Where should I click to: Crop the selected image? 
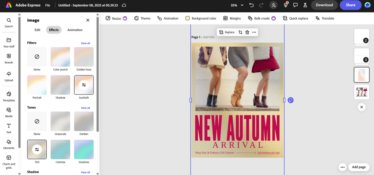[240, 32]
